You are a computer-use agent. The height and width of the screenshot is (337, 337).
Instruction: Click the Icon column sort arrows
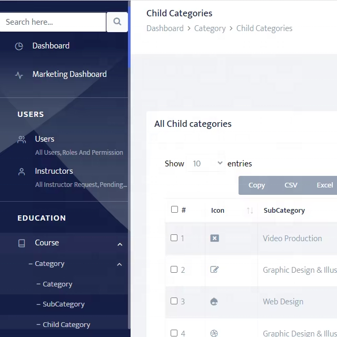(250, 211)
